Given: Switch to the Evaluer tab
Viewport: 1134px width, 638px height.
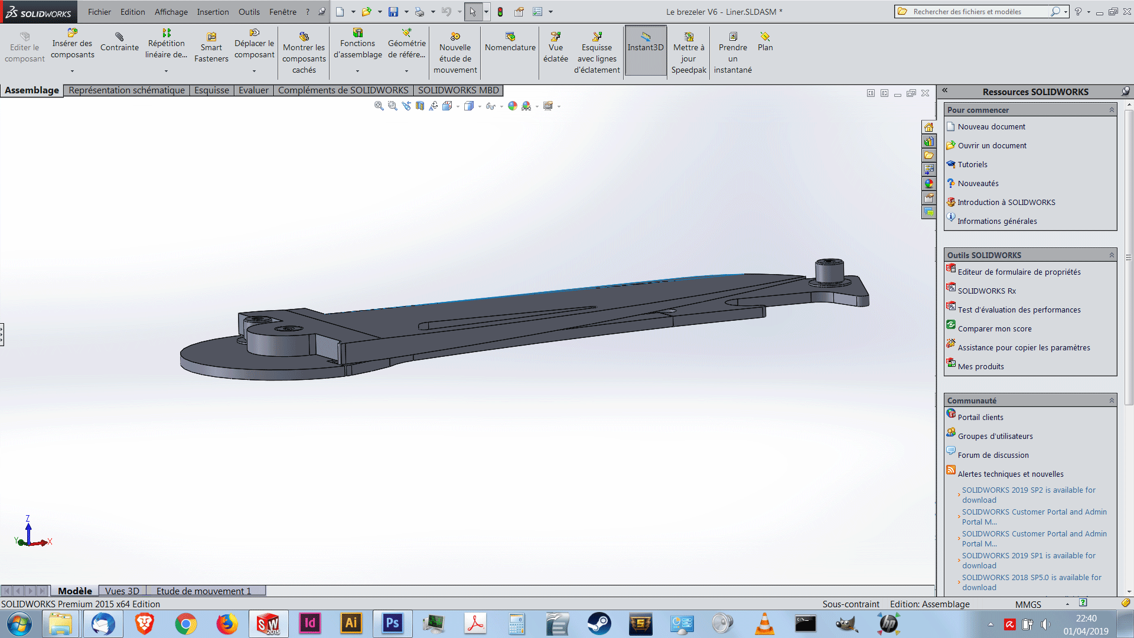Looking at the screenshot, I should tap(253, 90).
